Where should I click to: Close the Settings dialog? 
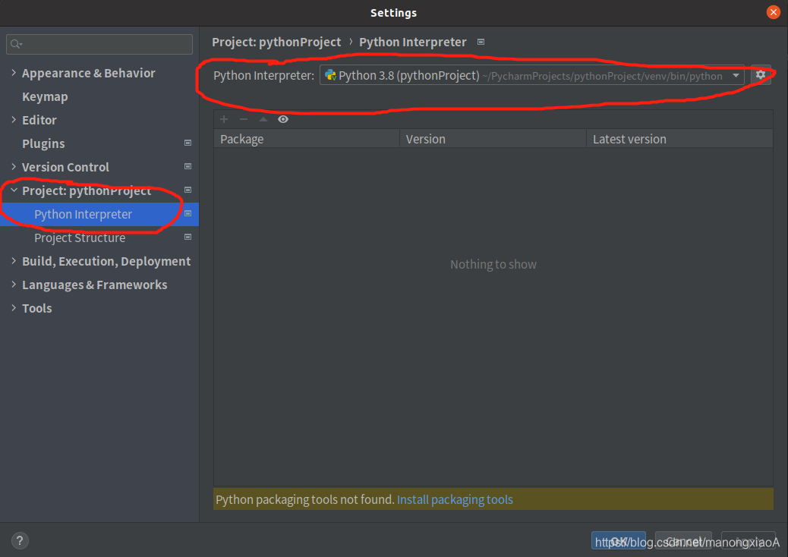click(x=774, y=12)
